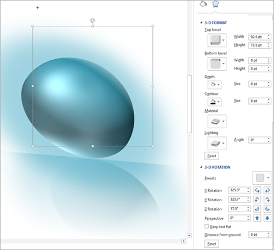
Task: Click the shape's rotation handle
Action: coord(93,20)
